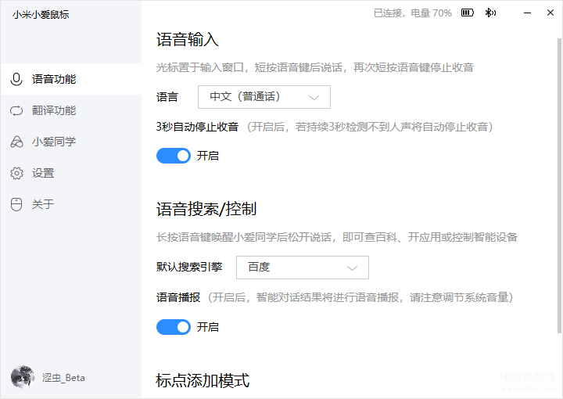
Task: Click the 3秒自动停止收音 label
Action: pyautogui.click(x=197, y=127)
